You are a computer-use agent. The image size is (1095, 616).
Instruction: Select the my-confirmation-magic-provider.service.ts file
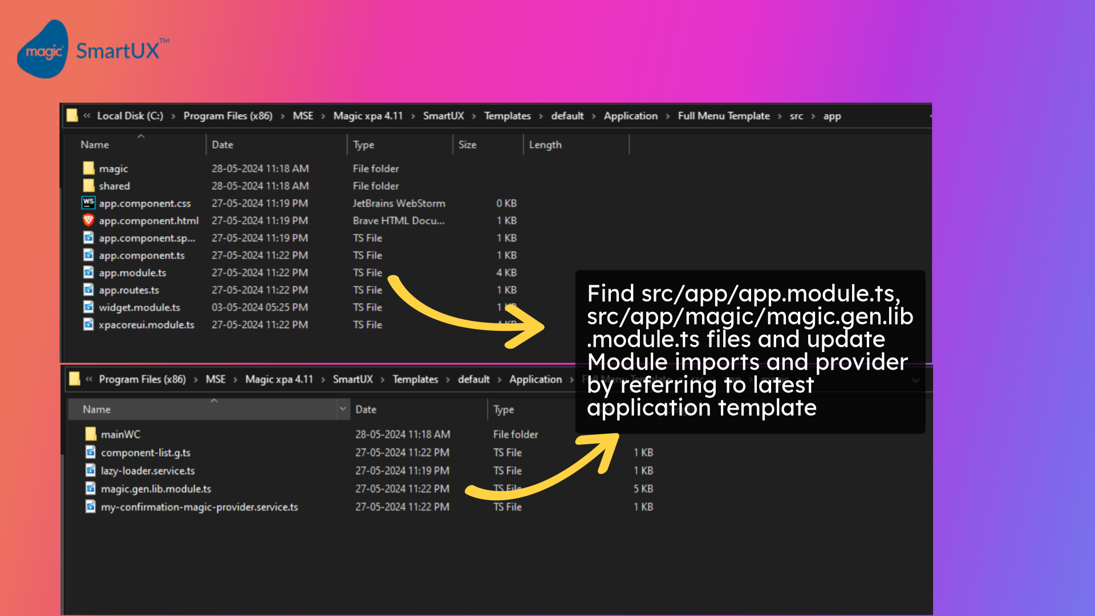pyautogui.click(x=199, y=506)
